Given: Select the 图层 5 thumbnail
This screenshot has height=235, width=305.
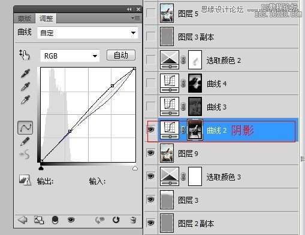Looking at the screenshot, I should point(167,13).
